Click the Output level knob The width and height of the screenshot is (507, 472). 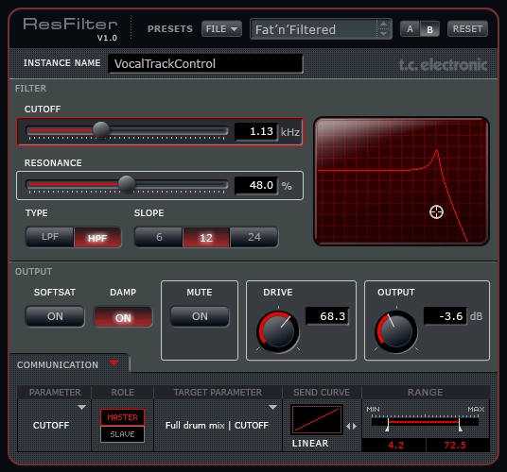tap(395, 331)
